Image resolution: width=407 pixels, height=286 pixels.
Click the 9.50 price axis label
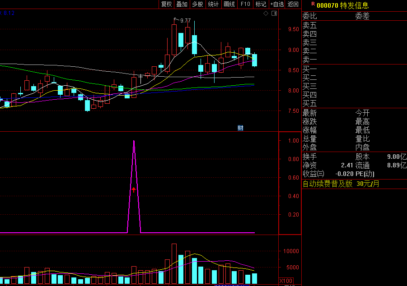tap(294, 29)
